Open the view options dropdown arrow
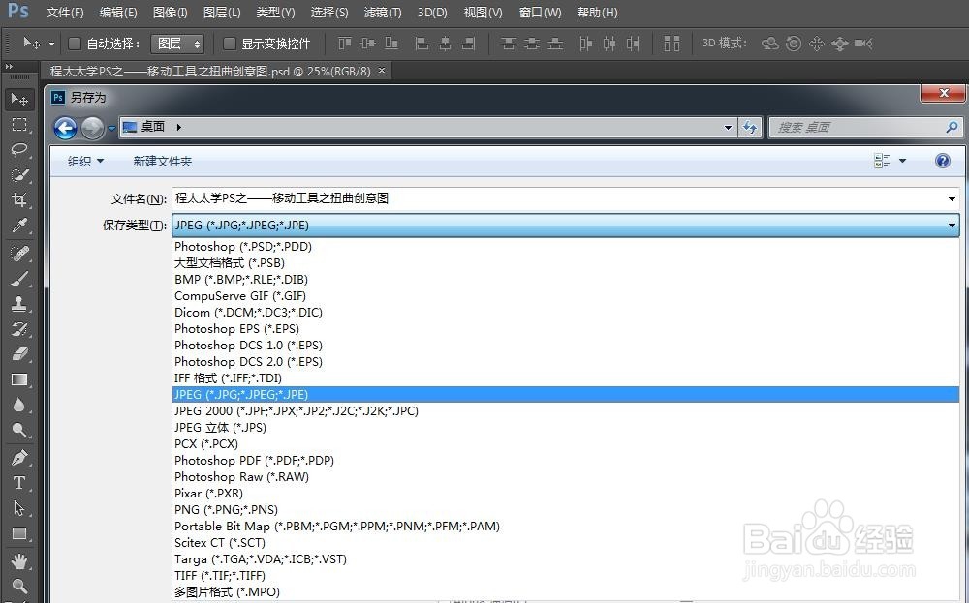 tap(902, 161)
